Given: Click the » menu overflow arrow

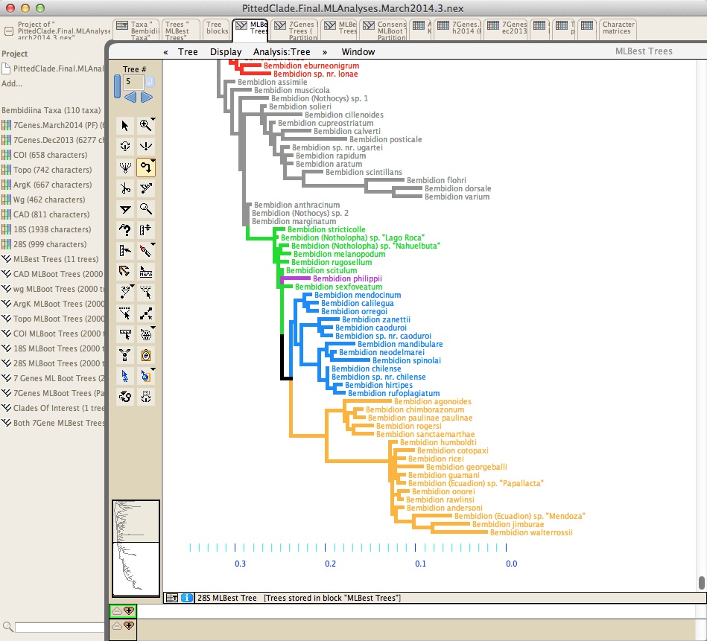Looking at the screenshot, I should coord(325,52).
